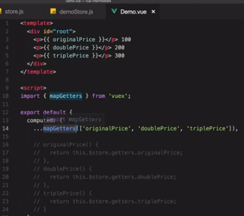
Task: Click the 'triplePrice' string on line 14
Action: pos(208,128)
